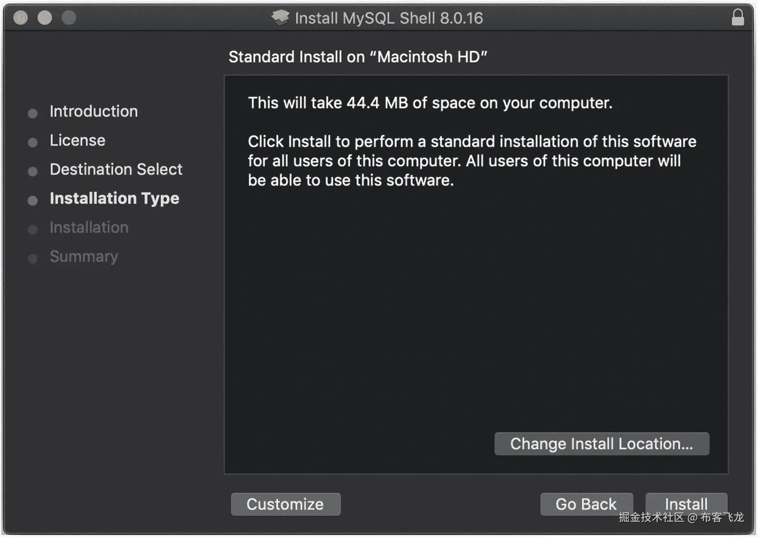Click the installer package icon in title bar
Viewport: 758px width, 537px height.
click(x=280, y=18)
